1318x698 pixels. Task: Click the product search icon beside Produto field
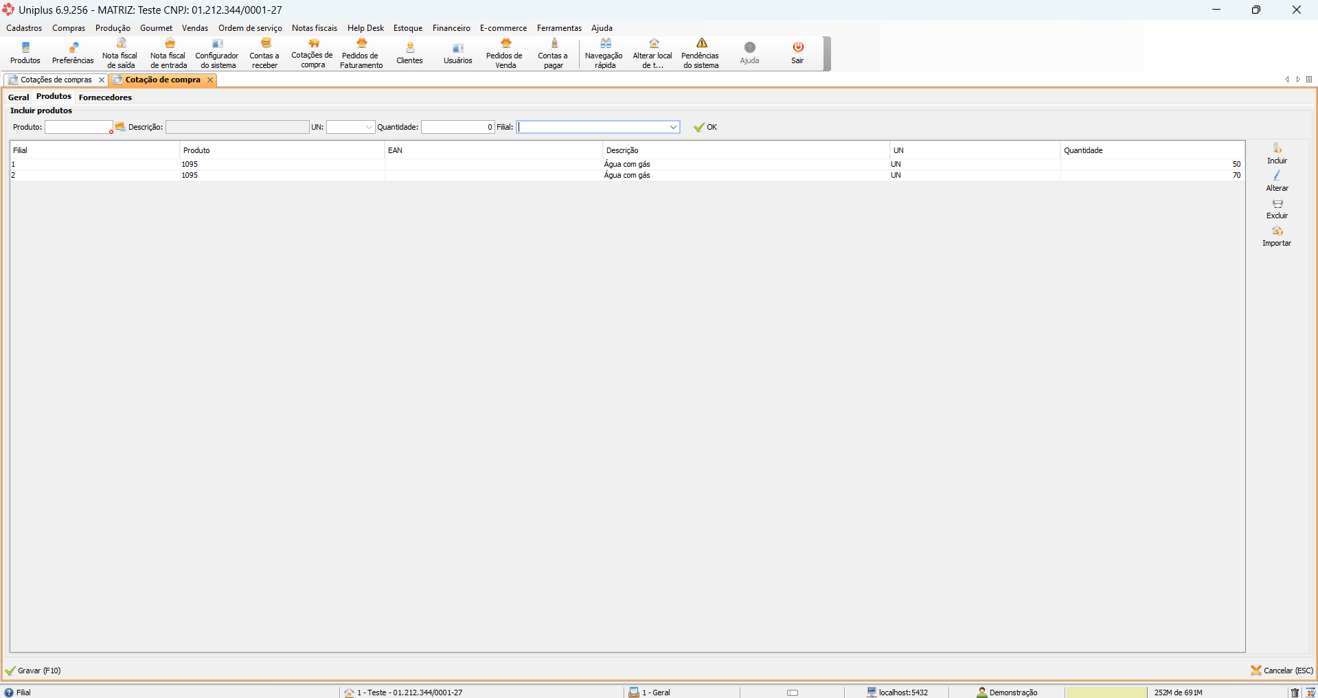click(x=120, y=127)
